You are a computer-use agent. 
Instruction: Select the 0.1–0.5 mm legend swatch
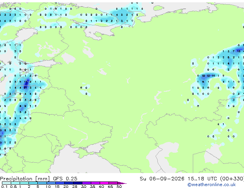pyautogui.click(x=7, y=183)
